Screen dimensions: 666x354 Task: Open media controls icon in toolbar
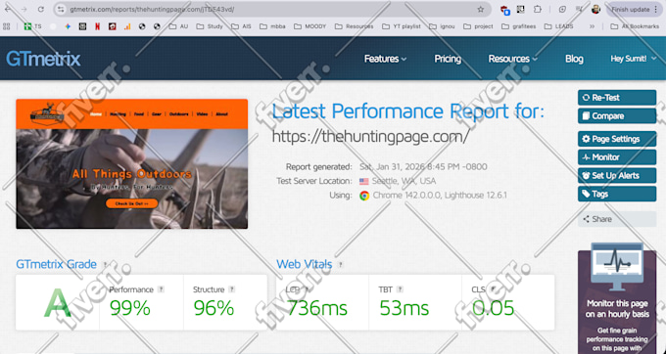[x=579, y=10]
